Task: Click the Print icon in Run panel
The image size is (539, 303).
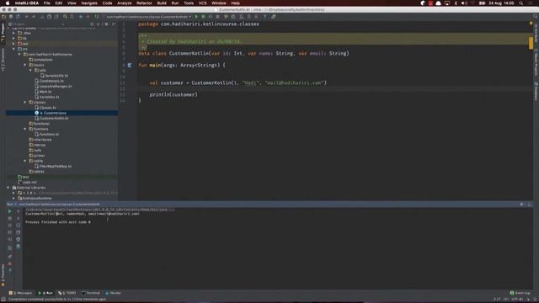Action: pos(19,239)
